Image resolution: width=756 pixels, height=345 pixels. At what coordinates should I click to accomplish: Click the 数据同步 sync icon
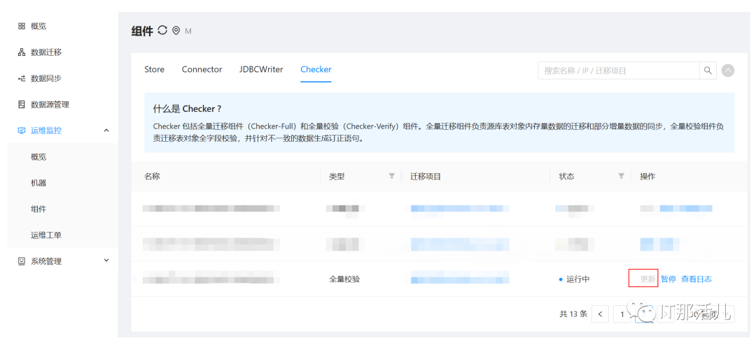point(21,78)
